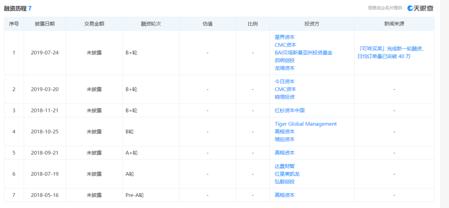This screenshot has height=208, width=449.
Task: Open Tiger Global Management investor link
Action: (x=306, y=124)
